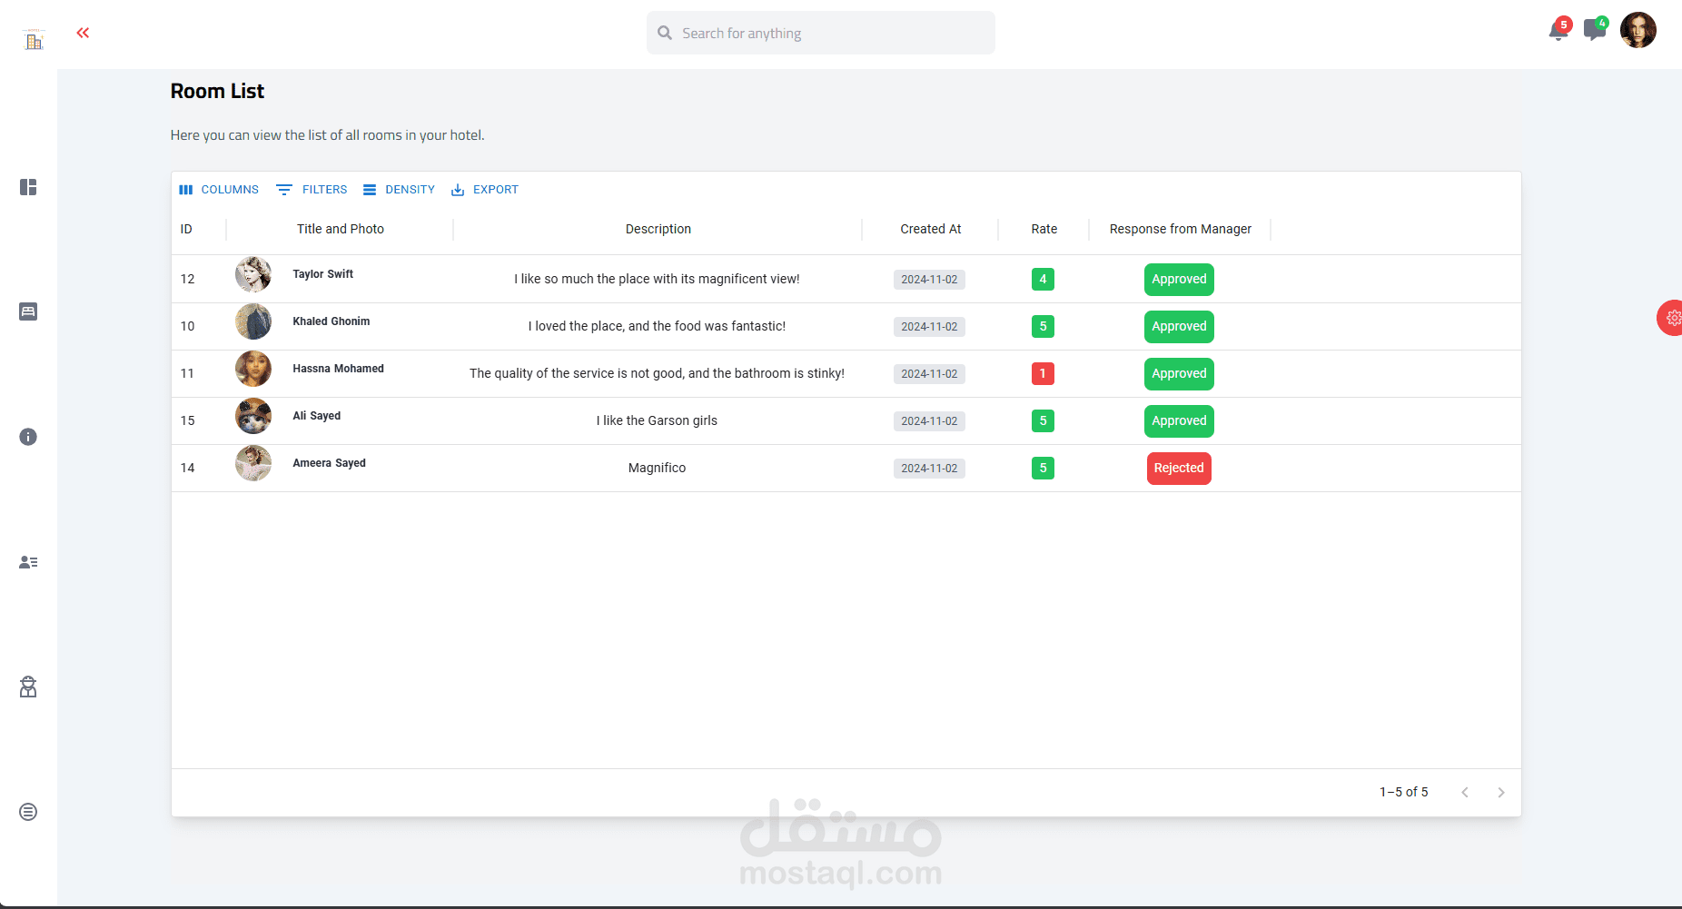The width and height of the screenshot is (1682, 909).
Task: Open the user profile avatar
Action: coord(1638,30)
